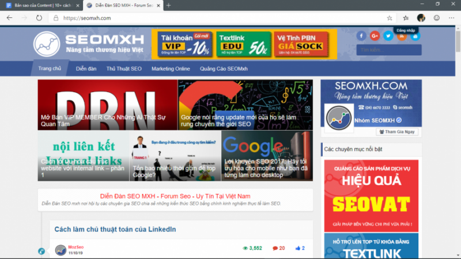Open the Trang chủ menu item
Image resolution: width=461 pixels, height=259 pixels.
pyautogui.click(x=50, y=68)
